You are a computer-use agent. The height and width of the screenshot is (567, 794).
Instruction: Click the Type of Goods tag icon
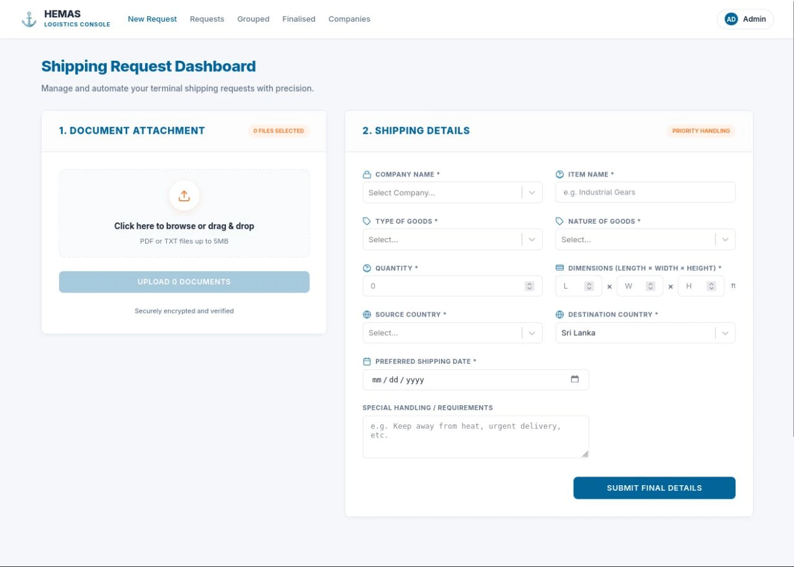[367, 221]
